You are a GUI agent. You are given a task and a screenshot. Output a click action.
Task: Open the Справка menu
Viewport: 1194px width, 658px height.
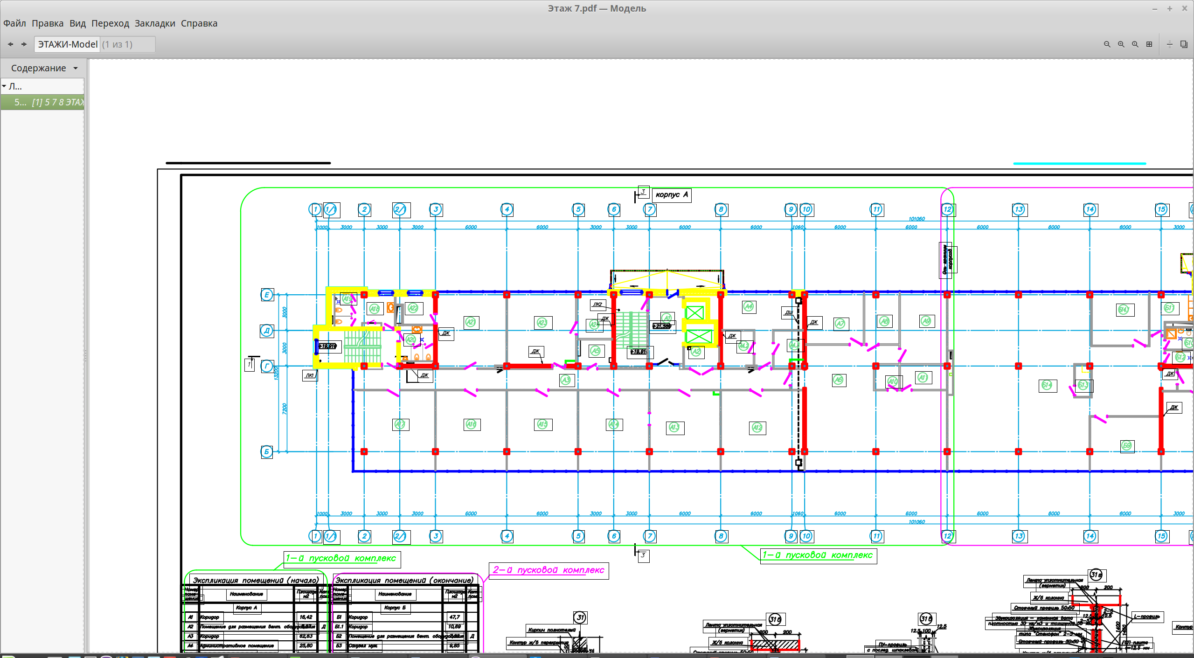click(x=199, y=23)
